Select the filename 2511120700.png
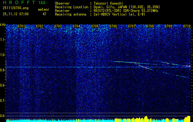193x122 pixels. (16, 8)
